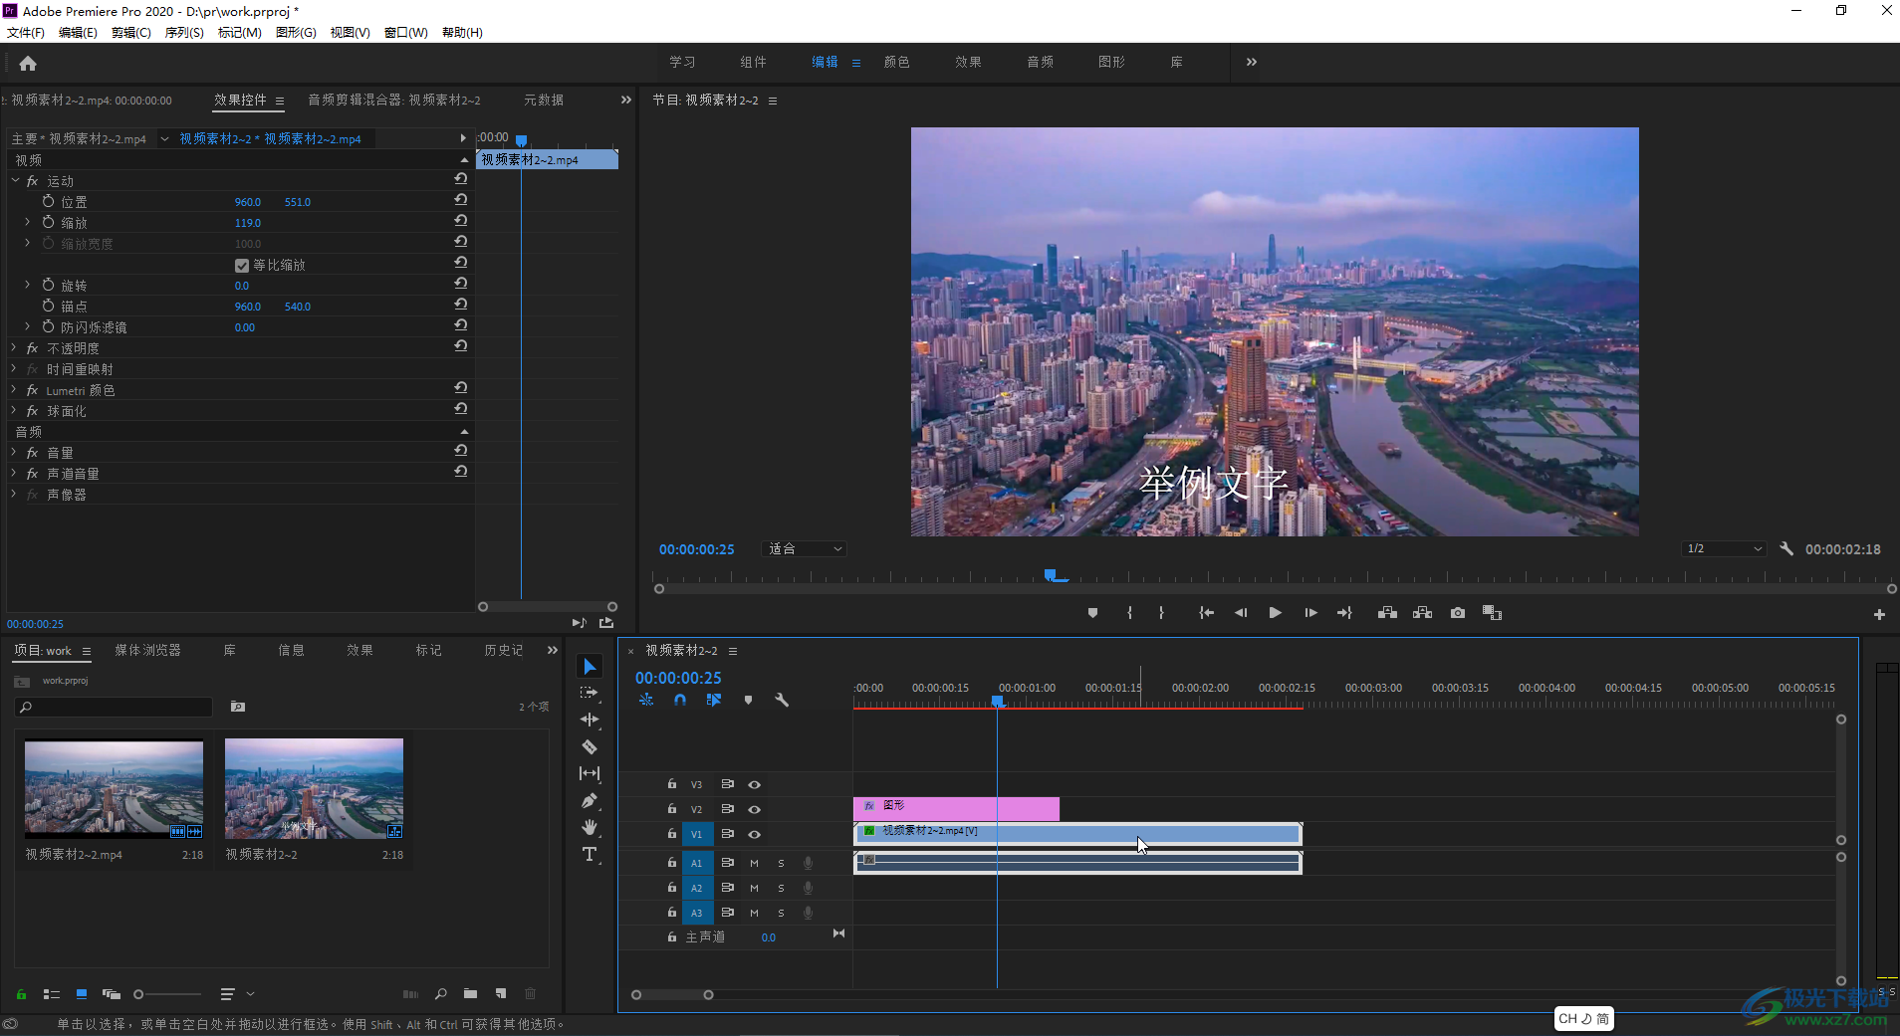The image size is (1900, 1036).
Task: Collapse the 运动 motion effect
Action: point(15,180)
